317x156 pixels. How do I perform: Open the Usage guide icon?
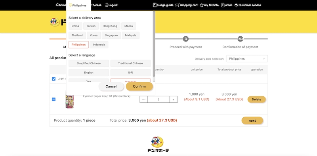(155, 5)
